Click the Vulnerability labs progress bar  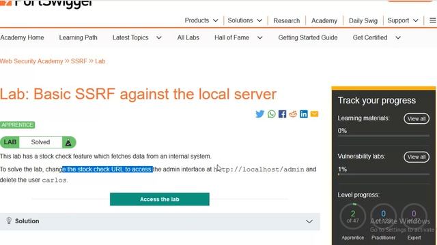point(384,174)
